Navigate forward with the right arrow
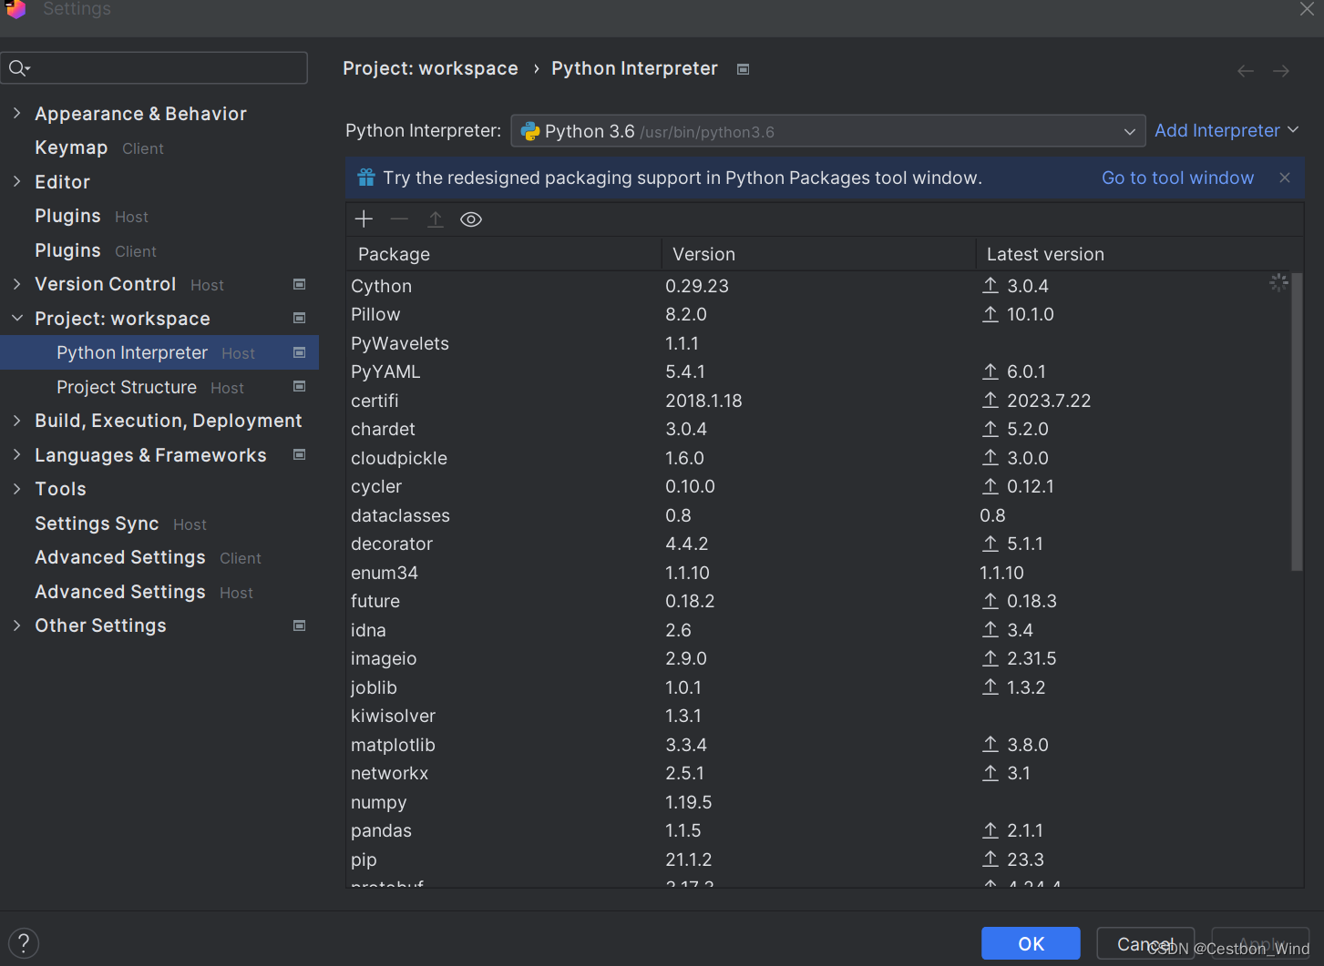Screen dimensions: 1324x966 coord(1281,70)
